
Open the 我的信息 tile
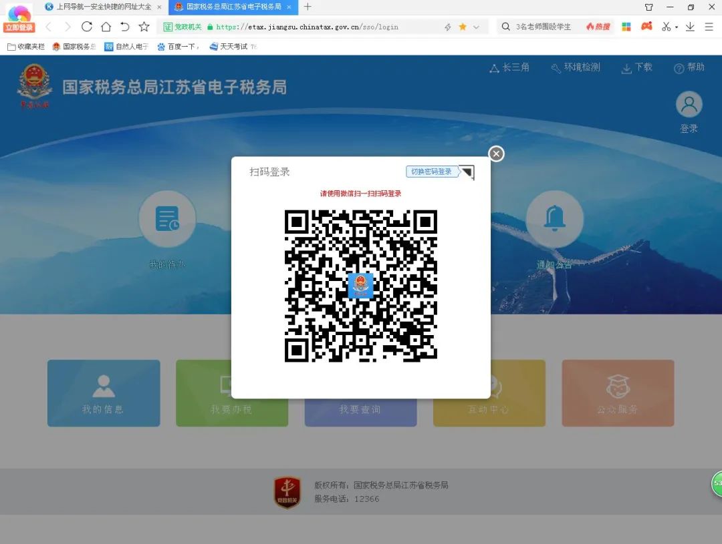tap(104, 393)
